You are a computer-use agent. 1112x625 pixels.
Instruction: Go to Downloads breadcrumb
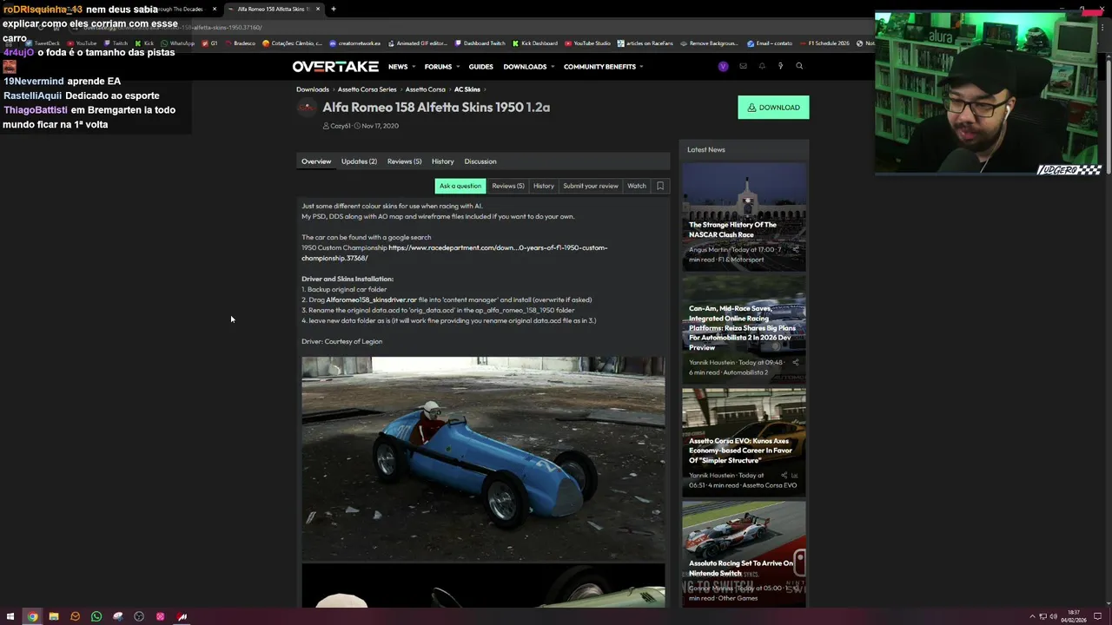coord(313,89)
